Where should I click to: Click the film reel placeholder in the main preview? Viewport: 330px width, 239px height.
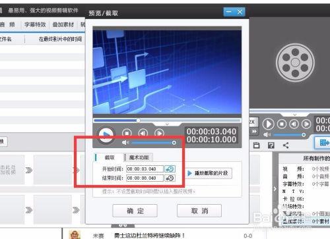click(x=295, y=63)
